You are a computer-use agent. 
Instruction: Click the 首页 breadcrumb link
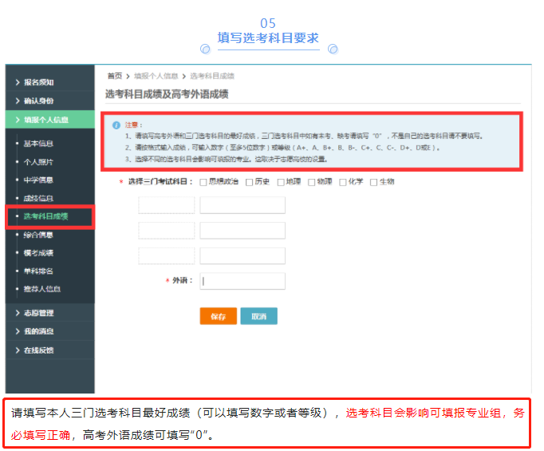click(x=115, y=76)
